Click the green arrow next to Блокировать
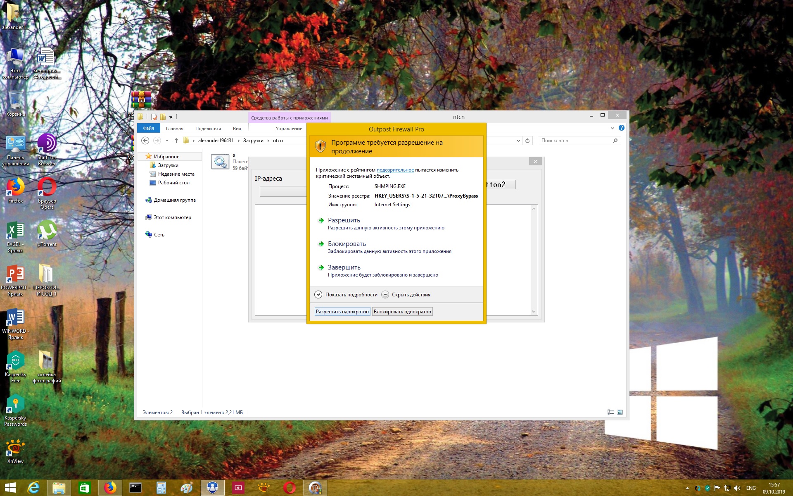This screenshot has width=793, height=496. [321, 244]
